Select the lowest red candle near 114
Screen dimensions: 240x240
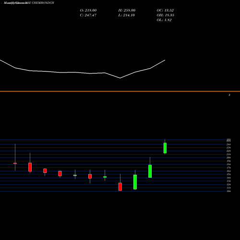click(120, 187)
